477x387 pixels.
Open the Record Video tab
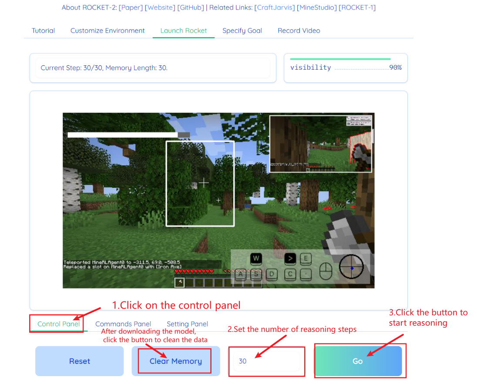pyautogui.click(x=299, y=31)
